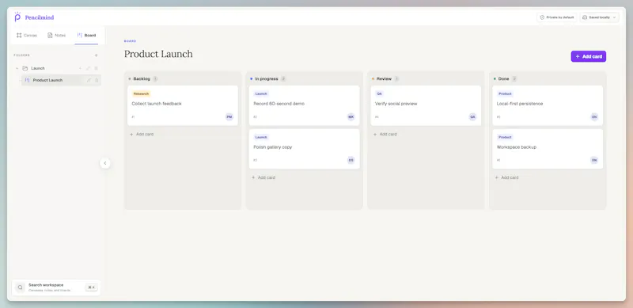Click the purple Add card button
This screenshot has width=633, height=308.
click(588, 56)
